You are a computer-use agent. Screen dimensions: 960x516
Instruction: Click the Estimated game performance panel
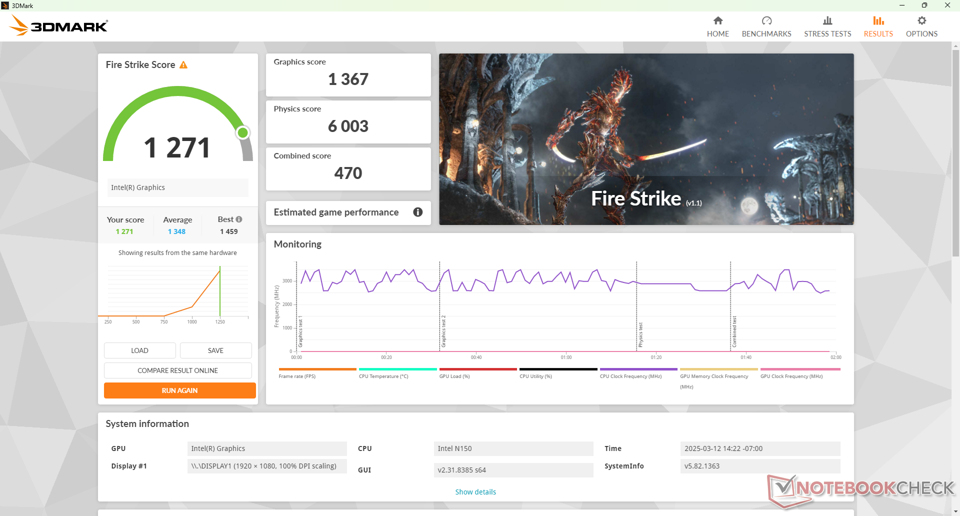click(348, 212)
